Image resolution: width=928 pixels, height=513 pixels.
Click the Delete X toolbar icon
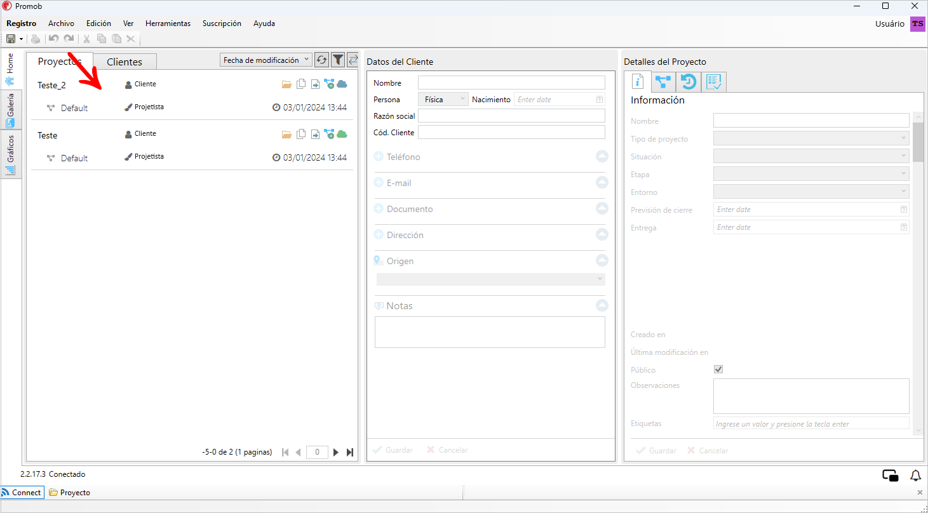pos(131,39)
